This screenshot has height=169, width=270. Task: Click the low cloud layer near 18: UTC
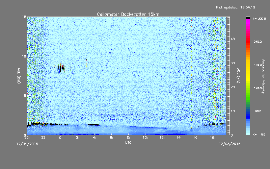pyautogui.click(x=215, y=124)
